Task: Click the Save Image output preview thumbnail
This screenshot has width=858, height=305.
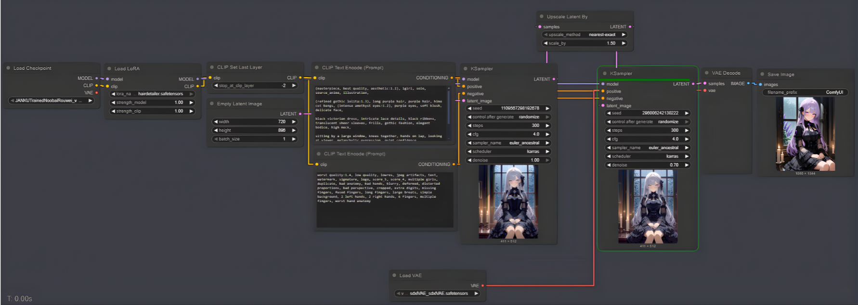Action: click(805, 134)
